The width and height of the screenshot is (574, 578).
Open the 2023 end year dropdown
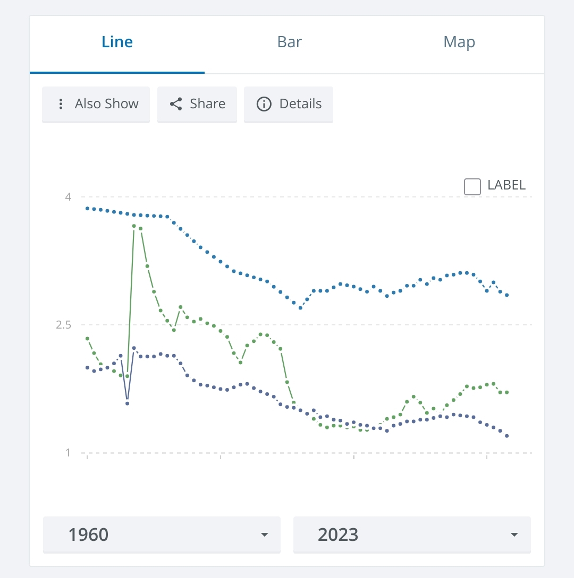pos(412,534)
